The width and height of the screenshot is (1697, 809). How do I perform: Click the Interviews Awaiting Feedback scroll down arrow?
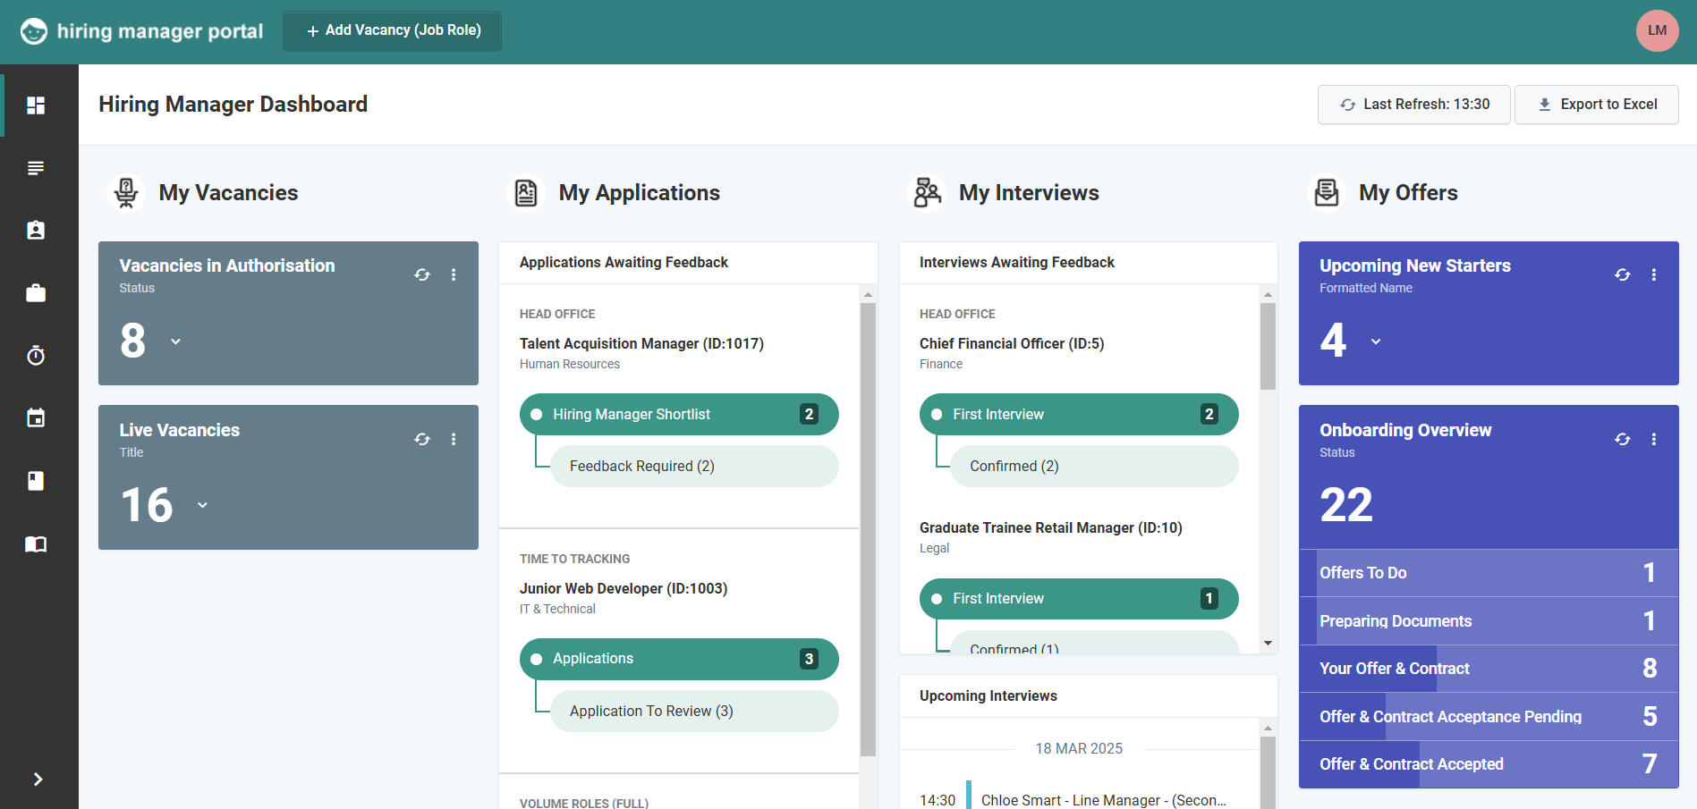1268,644
